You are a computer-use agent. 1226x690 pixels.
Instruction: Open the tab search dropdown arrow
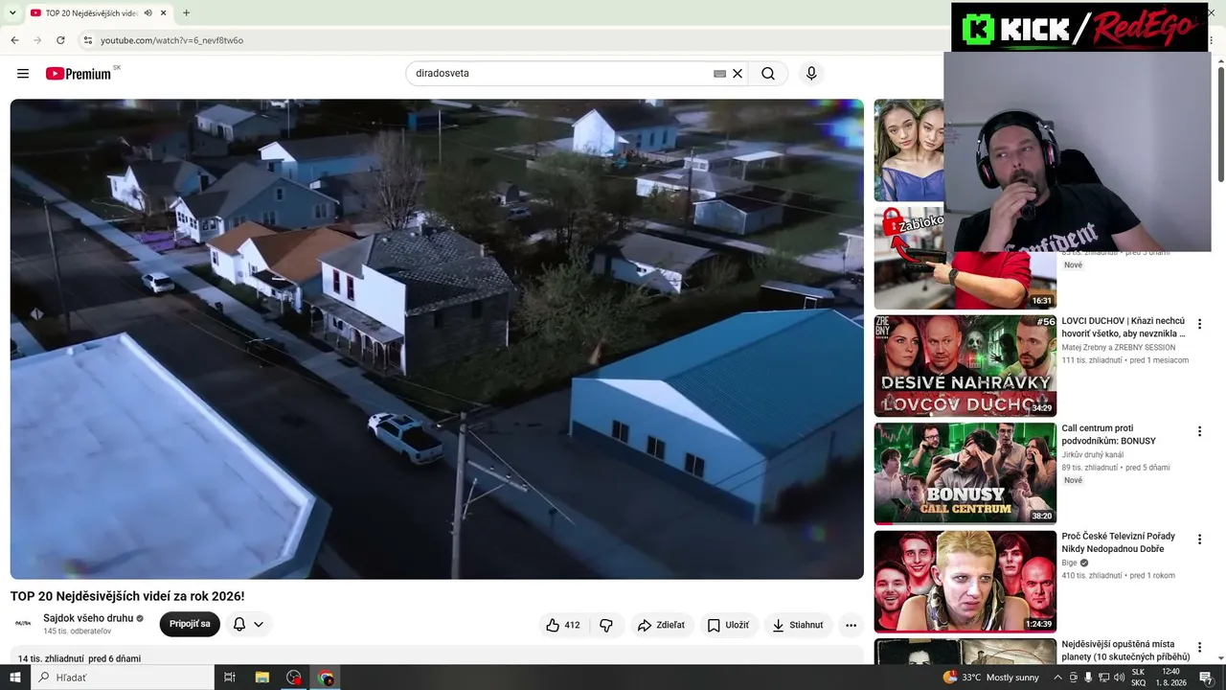(x=12, y=13)
